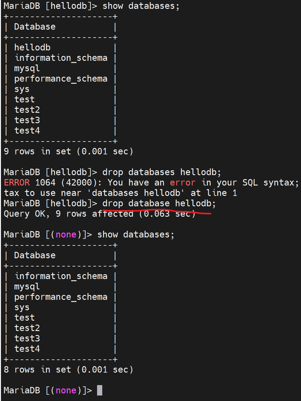This screenshot has width=301, height=401.
Task: Click hellodb row in first database table
Action: (32, 47)
